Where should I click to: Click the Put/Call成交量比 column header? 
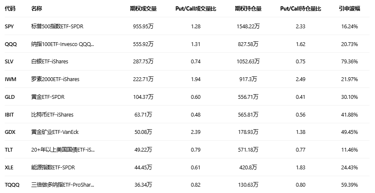tap(196, 9)
